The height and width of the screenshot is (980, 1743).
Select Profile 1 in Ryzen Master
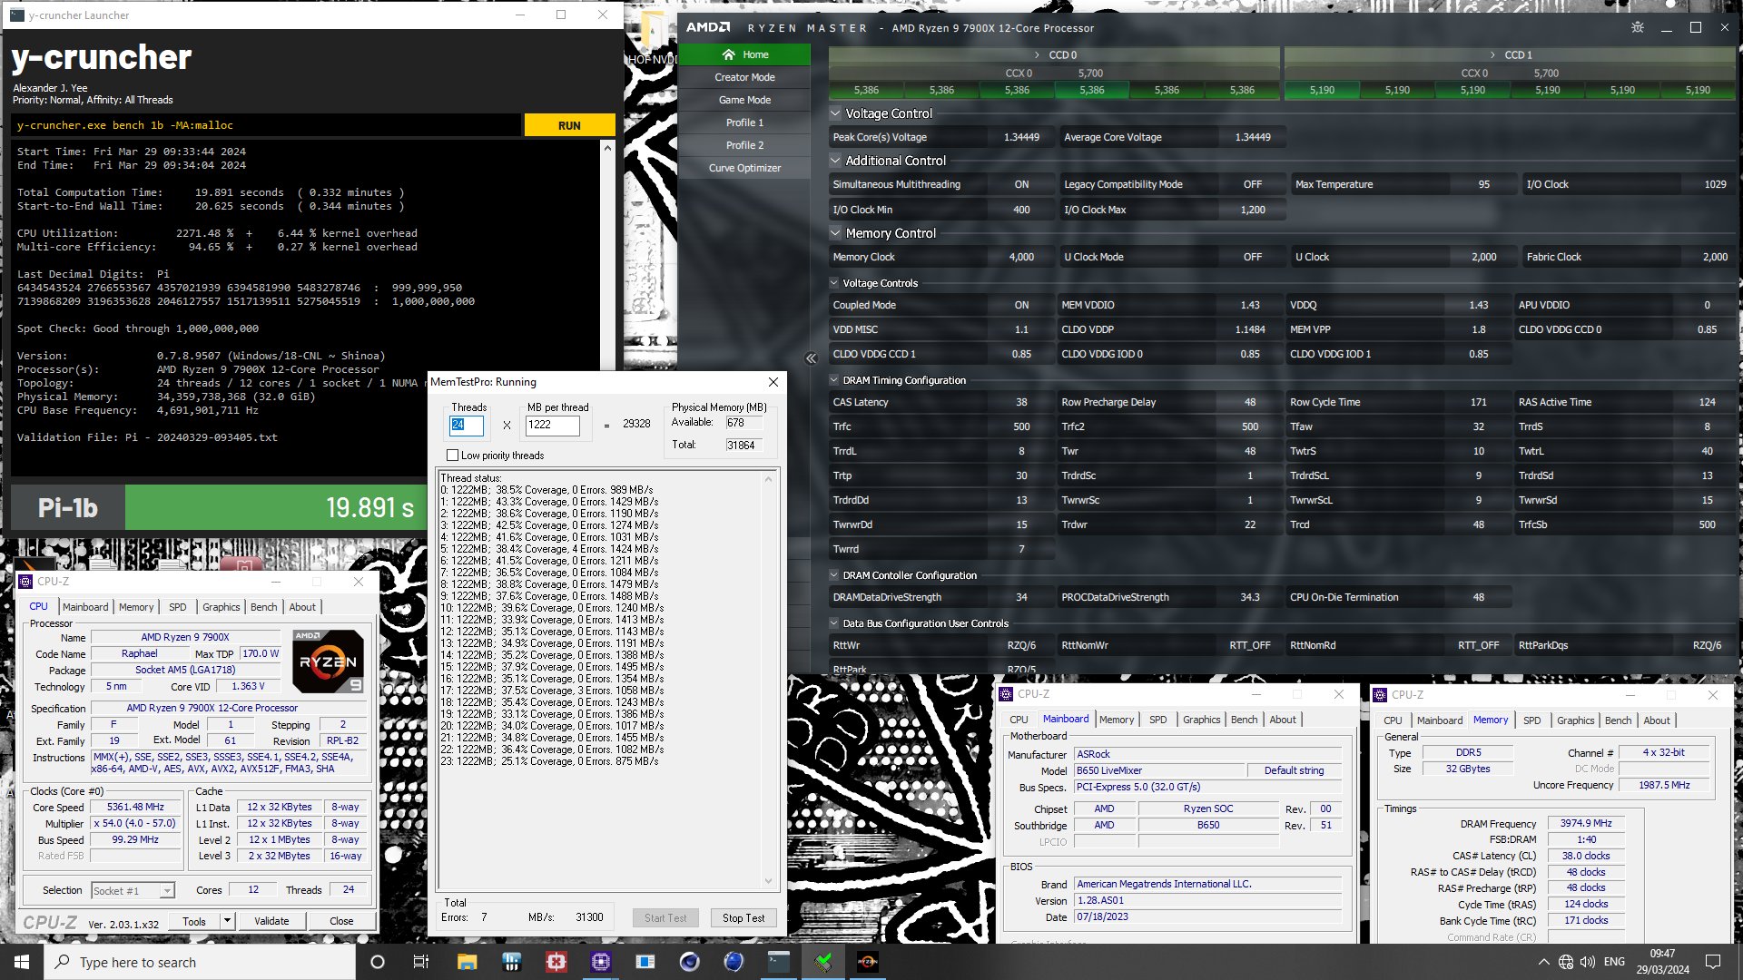click(744, 122)
